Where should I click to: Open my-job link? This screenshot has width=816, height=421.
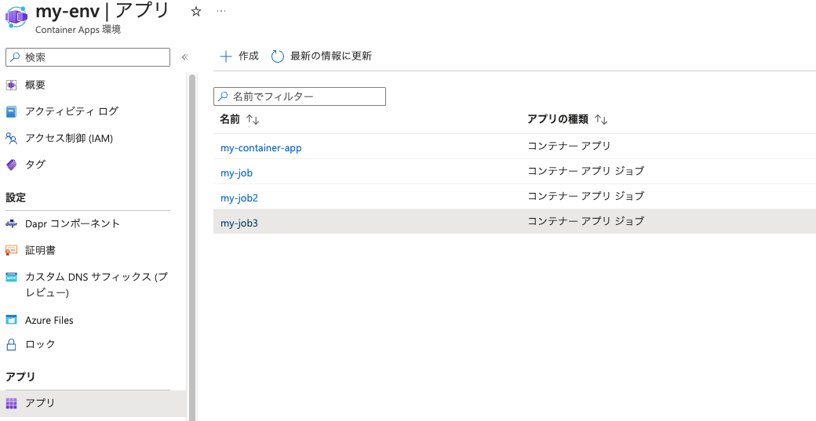[x=237, y=173]
